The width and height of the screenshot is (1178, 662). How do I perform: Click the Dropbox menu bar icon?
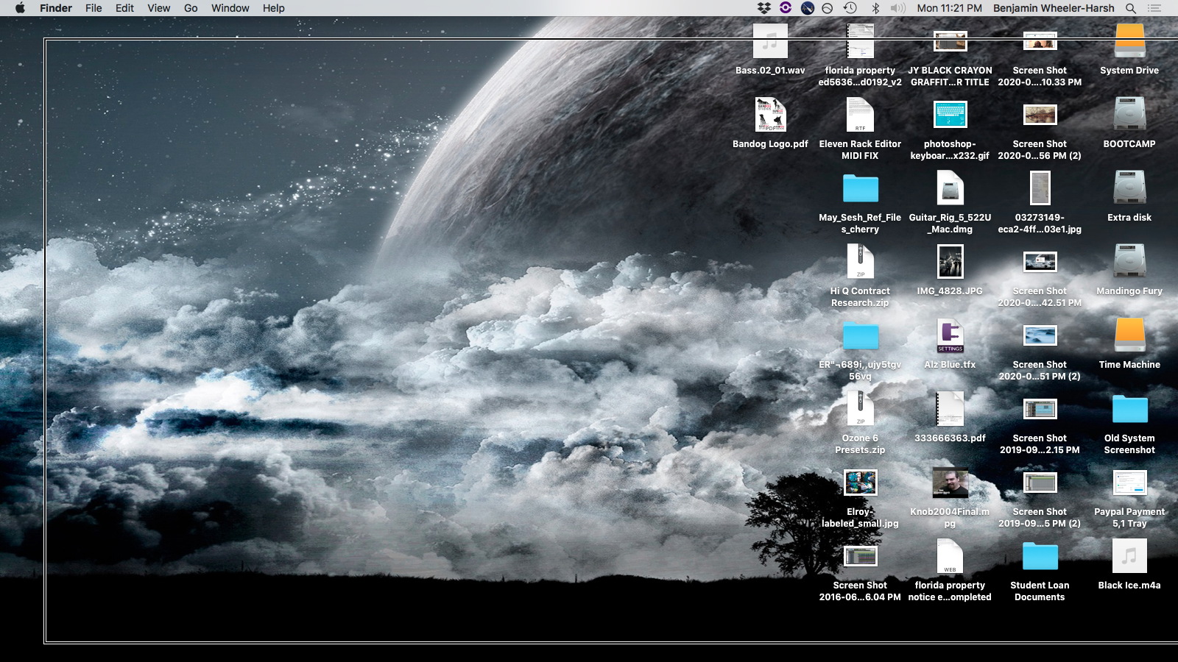(764, 8)
